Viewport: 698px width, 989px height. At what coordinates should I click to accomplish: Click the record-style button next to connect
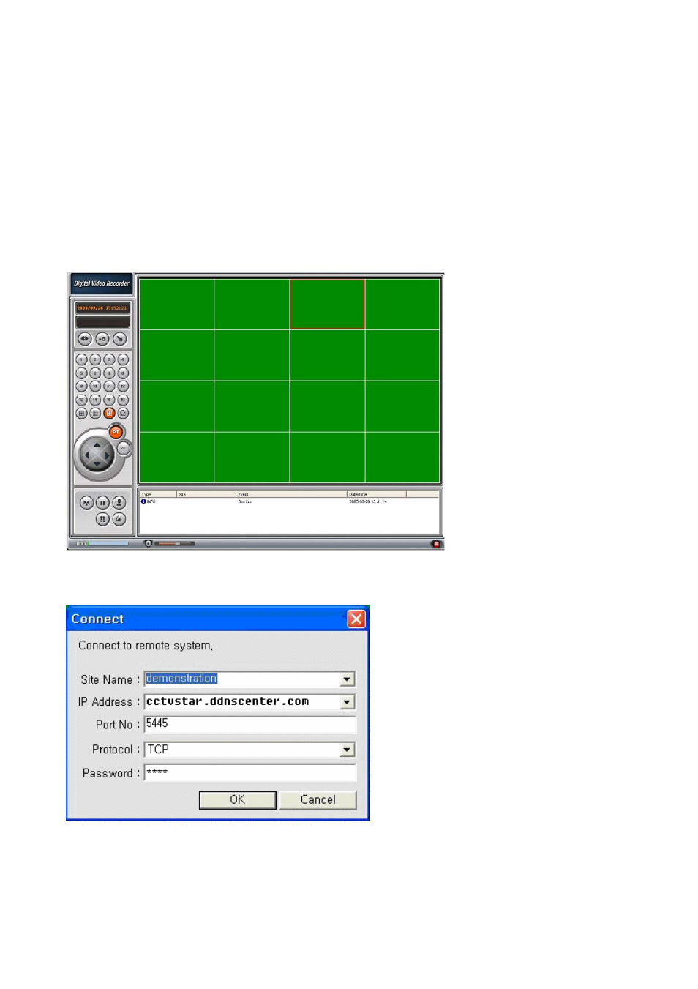102,339
